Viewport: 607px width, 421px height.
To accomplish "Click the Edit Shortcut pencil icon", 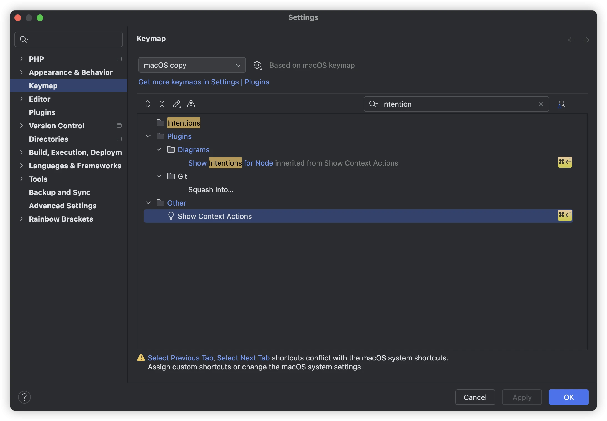I will 177,104.
